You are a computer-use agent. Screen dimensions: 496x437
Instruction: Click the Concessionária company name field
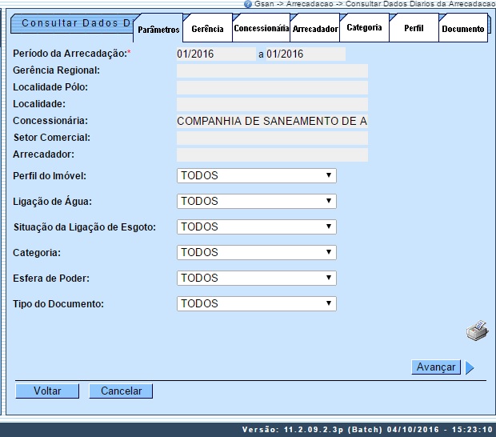(x=272, y=122)
